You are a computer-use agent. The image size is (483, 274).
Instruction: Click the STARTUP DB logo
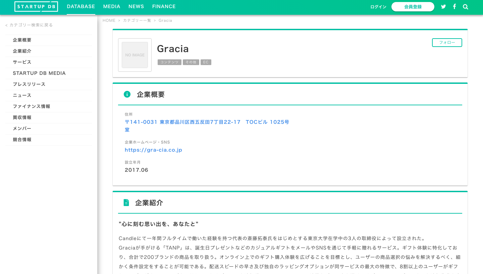click(x=36, y=6)
